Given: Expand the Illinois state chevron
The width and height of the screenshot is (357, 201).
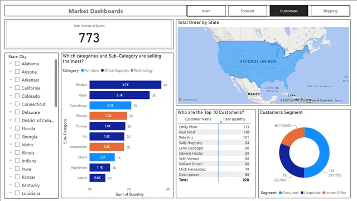Looking at the screenshot, I should pyautogui.click(x=11, y=152).
